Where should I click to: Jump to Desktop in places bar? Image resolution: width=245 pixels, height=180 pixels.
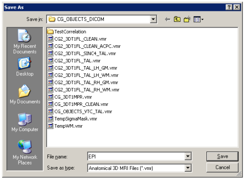(25, 67)
